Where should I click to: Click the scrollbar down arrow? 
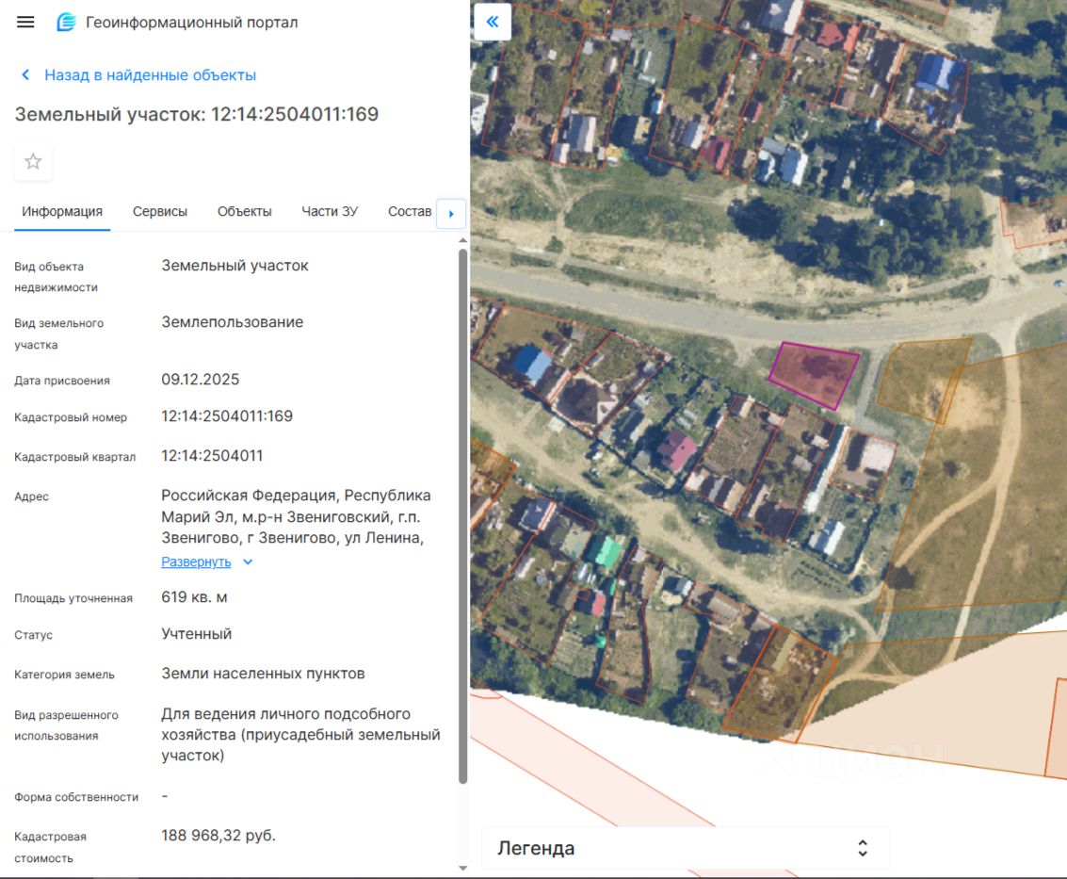tap(462, 868)
